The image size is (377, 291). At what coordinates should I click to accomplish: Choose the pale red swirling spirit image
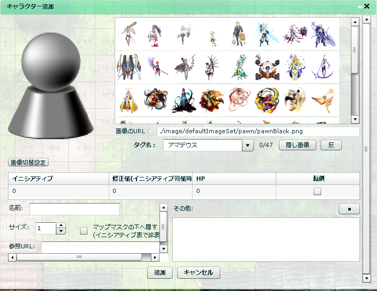click(x=239, y=100)
